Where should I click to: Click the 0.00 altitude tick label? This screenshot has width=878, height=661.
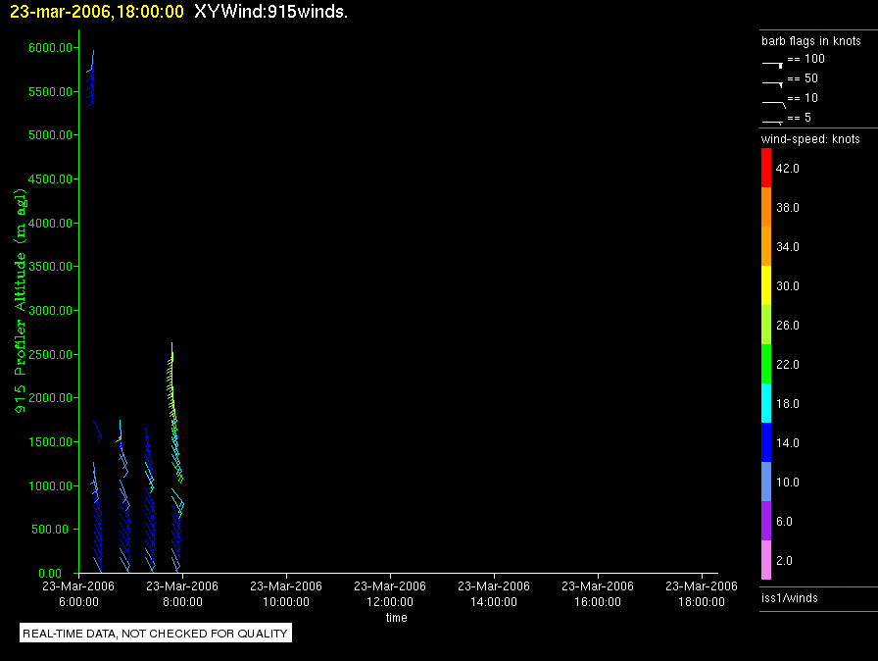click(x=50, y=574)
